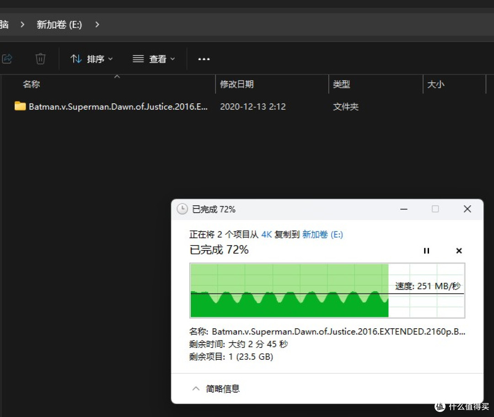This screenshot has height=417, width=494.
Task: Sort by the 修改日期 column header
Action: (x=236, y=85)
